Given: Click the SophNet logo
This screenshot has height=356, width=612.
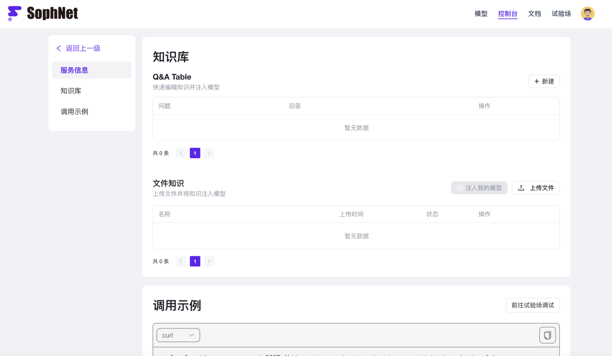Looking at the screenshot, I should 43,14.
